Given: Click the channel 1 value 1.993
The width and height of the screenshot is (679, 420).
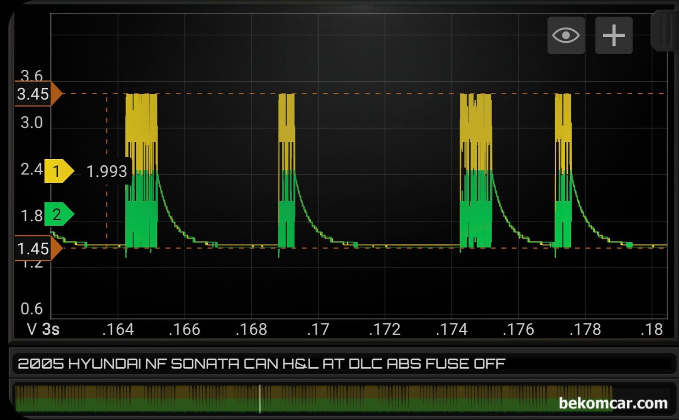Looking at the screenshot, I should click(106, 171).
